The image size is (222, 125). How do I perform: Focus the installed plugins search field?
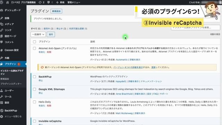pos(195,27)
